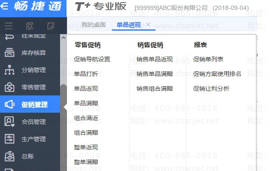Open 总账 general ledger icon
The image size is (270, 171).
click(10, 156)
